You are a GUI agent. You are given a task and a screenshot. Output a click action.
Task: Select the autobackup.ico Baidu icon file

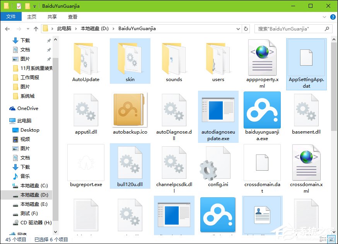[130, 110]
